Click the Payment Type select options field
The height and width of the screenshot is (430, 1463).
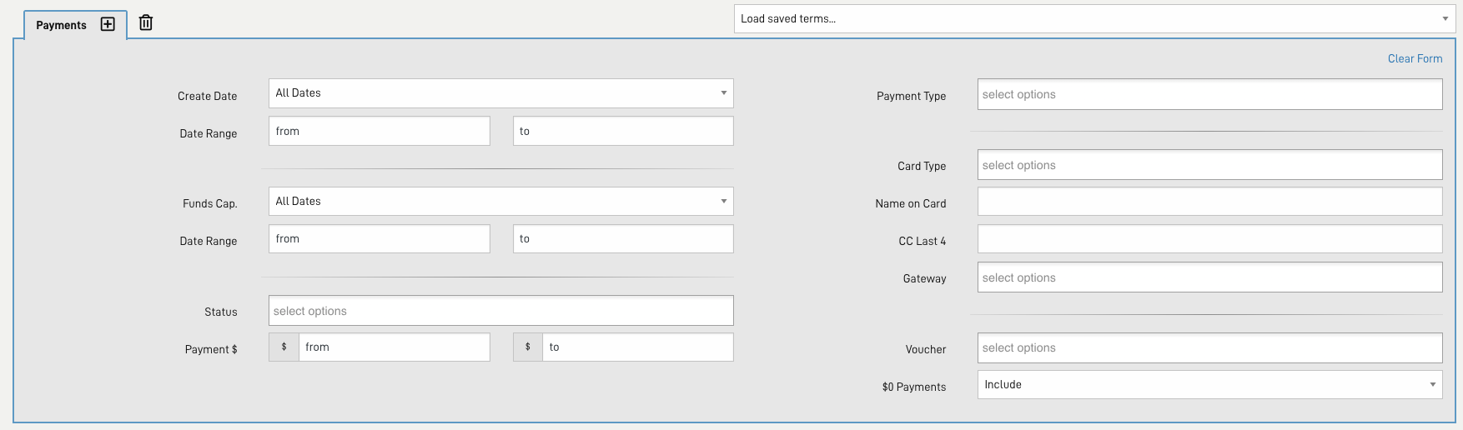tap(1209, 94)
